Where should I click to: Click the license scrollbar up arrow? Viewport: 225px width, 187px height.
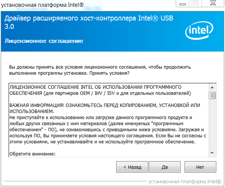(212, 88)
